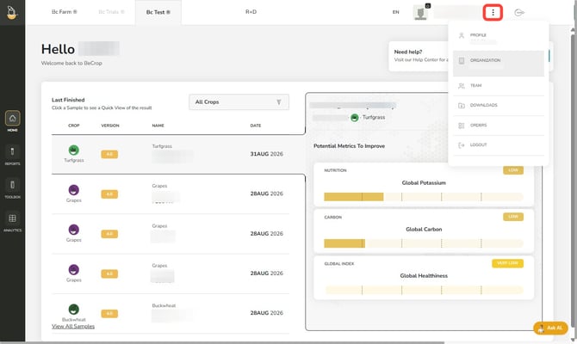Click the Team people icon
The image size is (577, 344).
point(461,86)
